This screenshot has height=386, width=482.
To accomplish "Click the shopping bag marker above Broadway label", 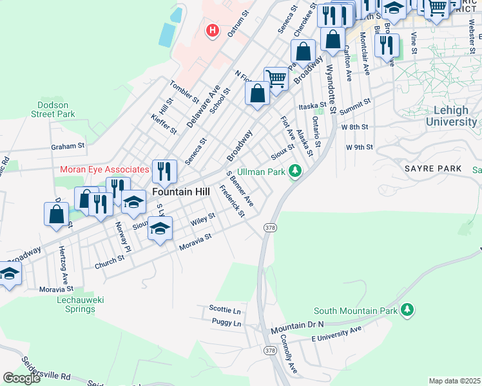I will (x=304, y=53).
